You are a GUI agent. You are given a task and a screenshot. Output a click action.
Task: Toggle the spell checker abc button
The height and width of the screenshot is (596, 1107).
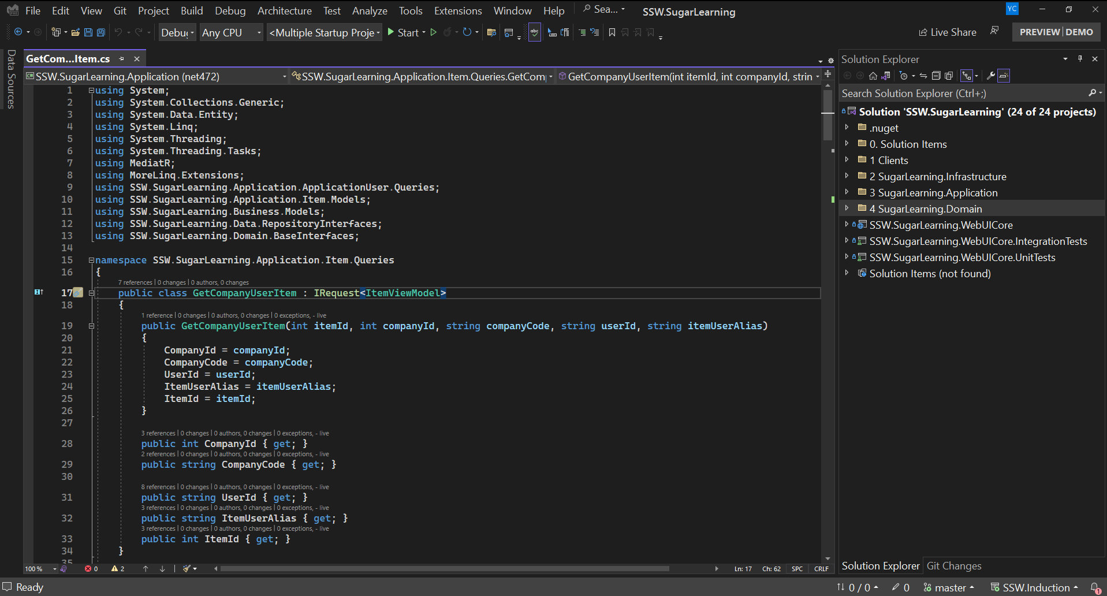(x=535, y=32)
